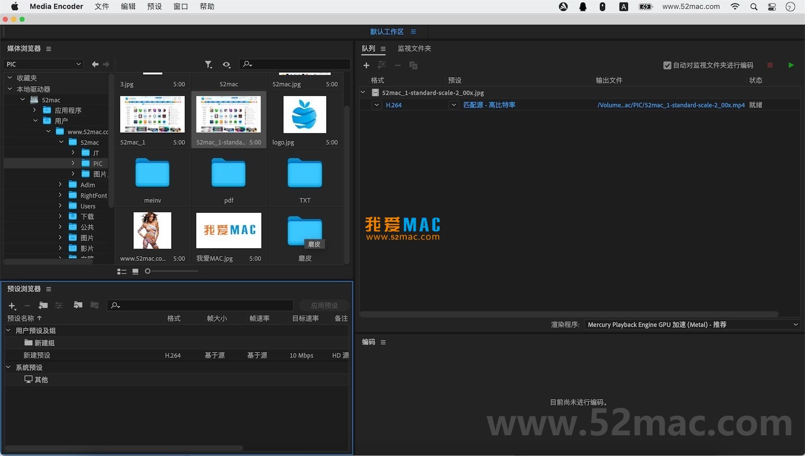Go forward with the media browser right arrow
This screenshot has height=456, width=805.
point(106,64)
